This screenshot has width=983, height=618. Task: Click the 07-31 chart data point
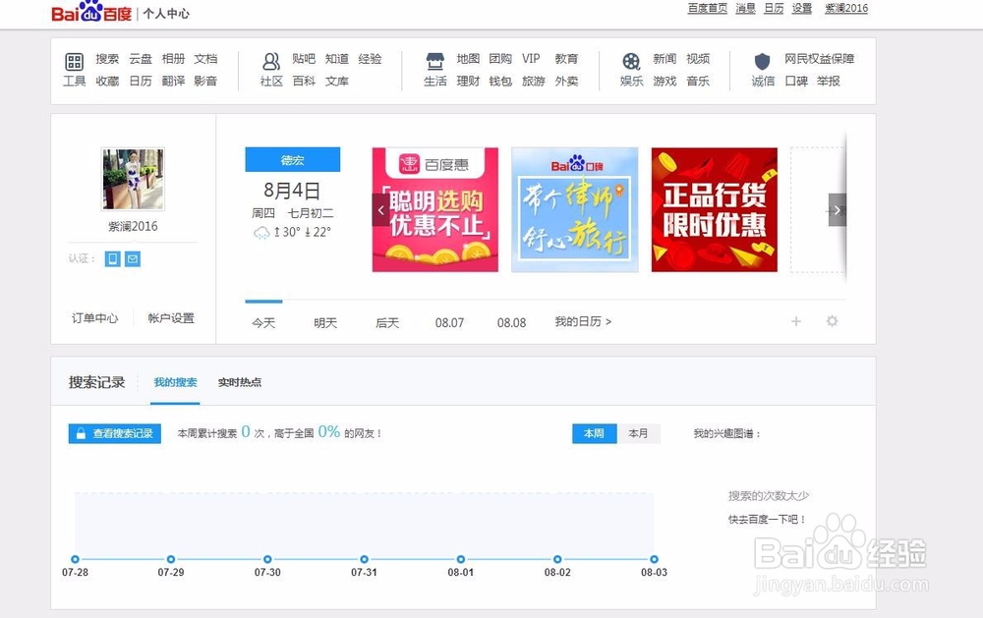pos(365,559)
